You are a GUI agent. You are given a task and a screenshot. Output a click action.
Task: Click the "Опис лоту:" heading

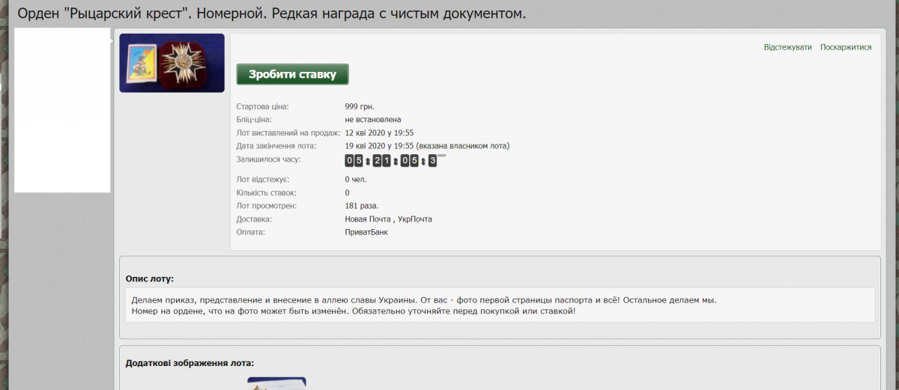coord(150,278)
